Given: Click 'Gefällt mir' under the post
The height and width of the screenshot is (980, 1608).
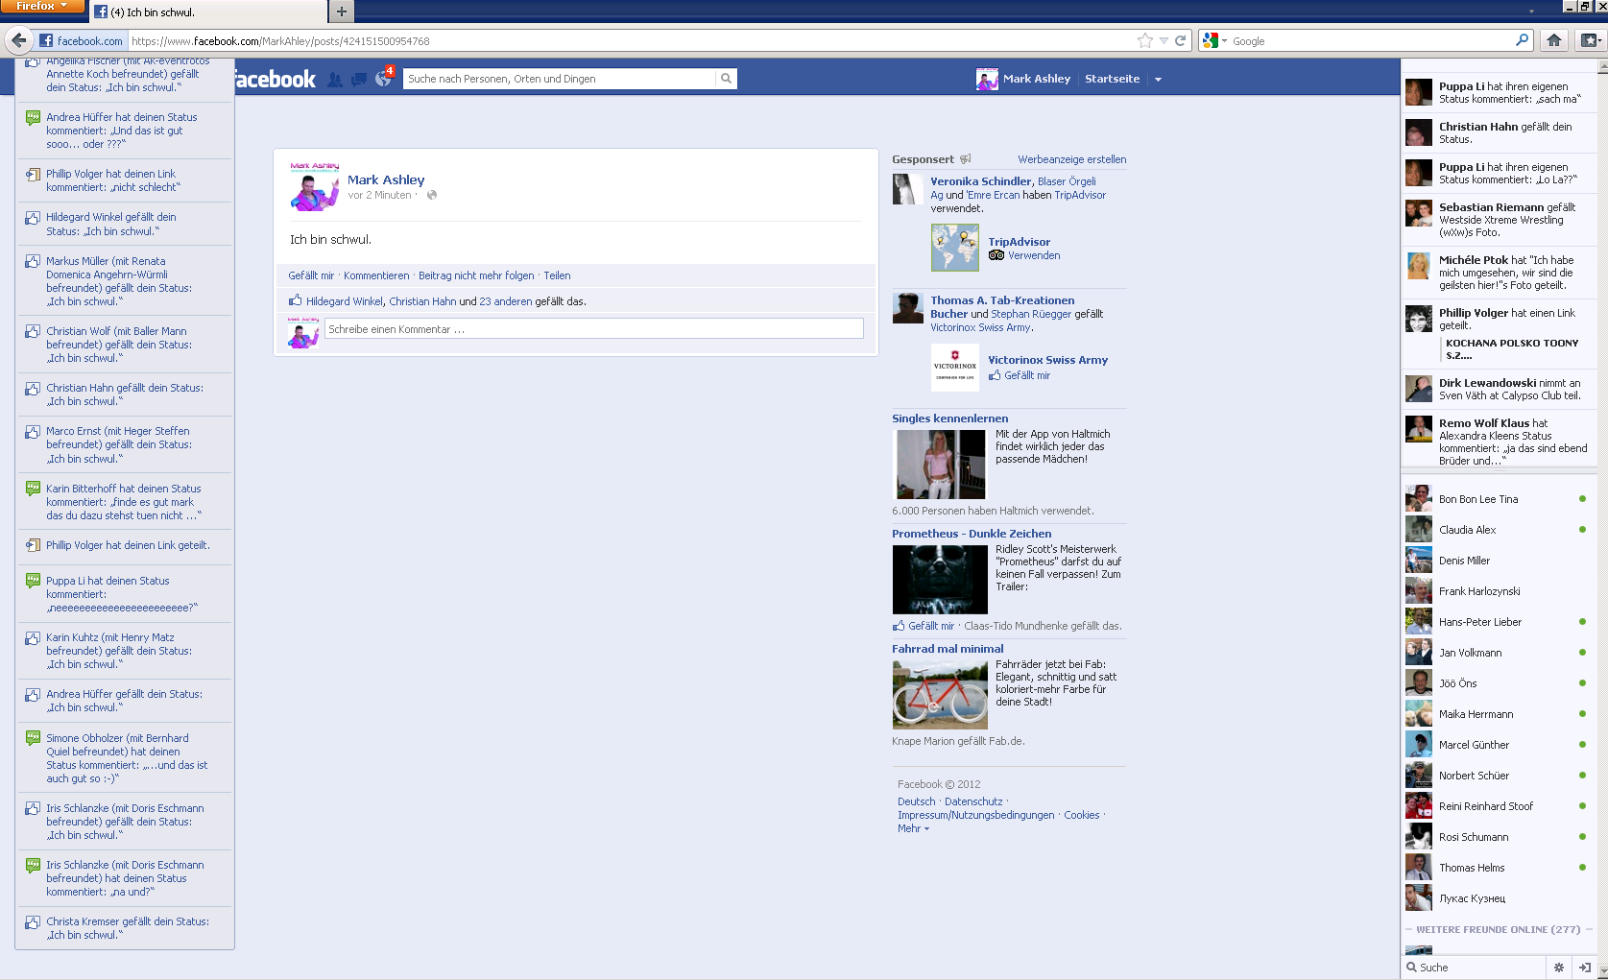Looking at the screenshot, I should 311,275.
